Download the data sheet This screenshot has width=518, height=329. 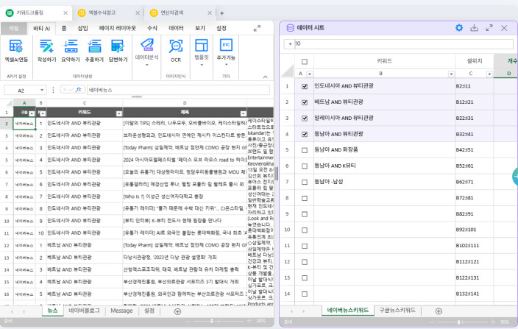(474, 28)
